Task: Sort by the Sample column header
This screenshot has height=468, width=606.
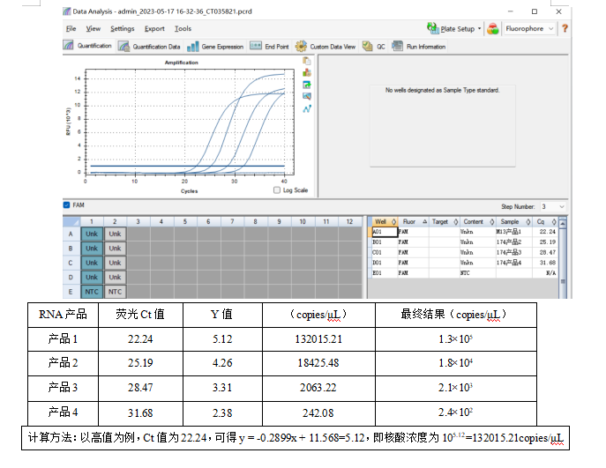Action: (513, 221)
